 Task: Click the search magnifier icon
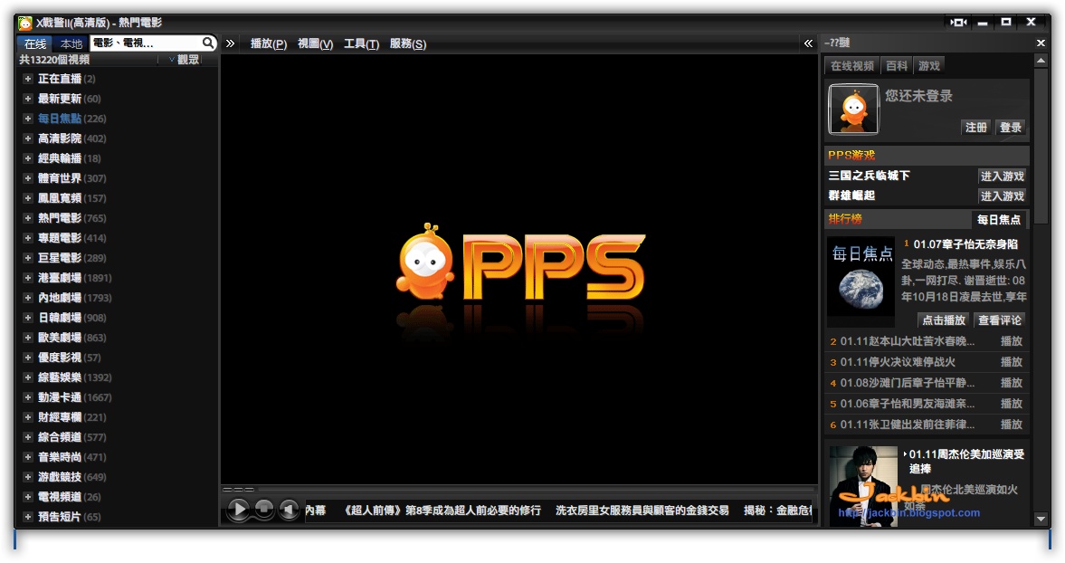pyautogui.click(x=208, y=43)
